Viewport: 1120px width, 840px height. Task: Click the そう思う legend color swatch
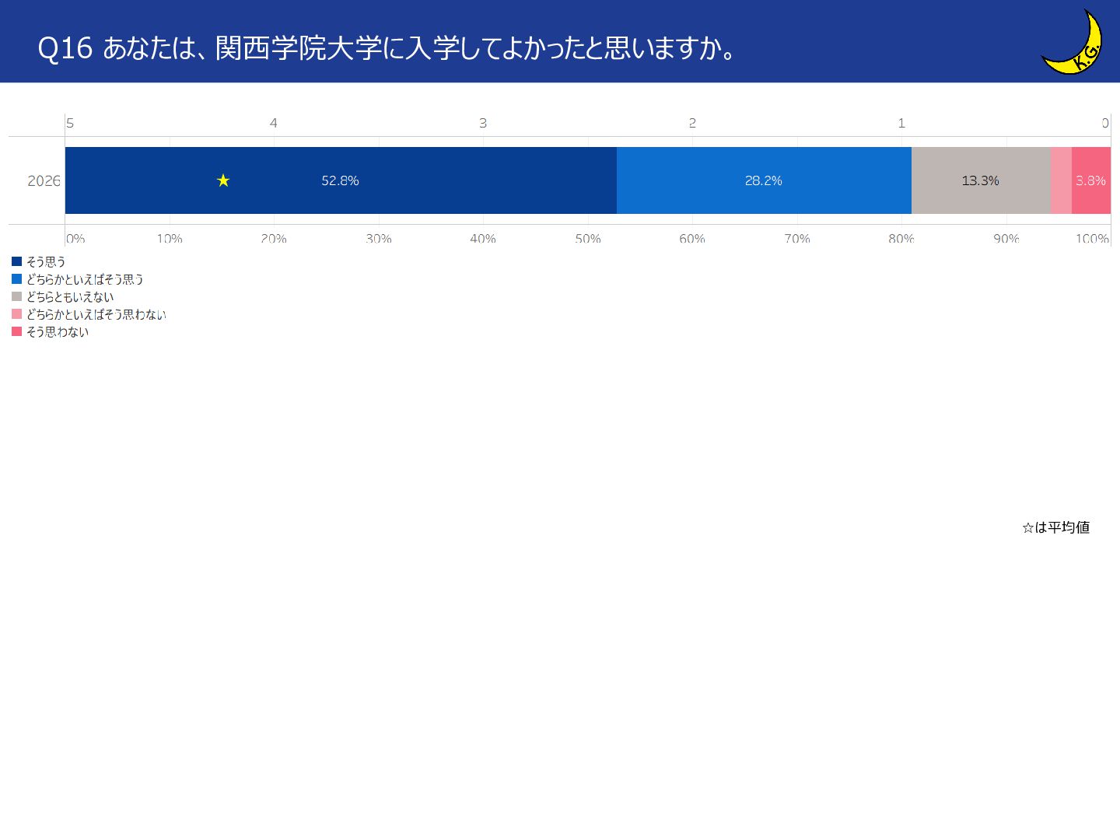click(x=17, y=261)
